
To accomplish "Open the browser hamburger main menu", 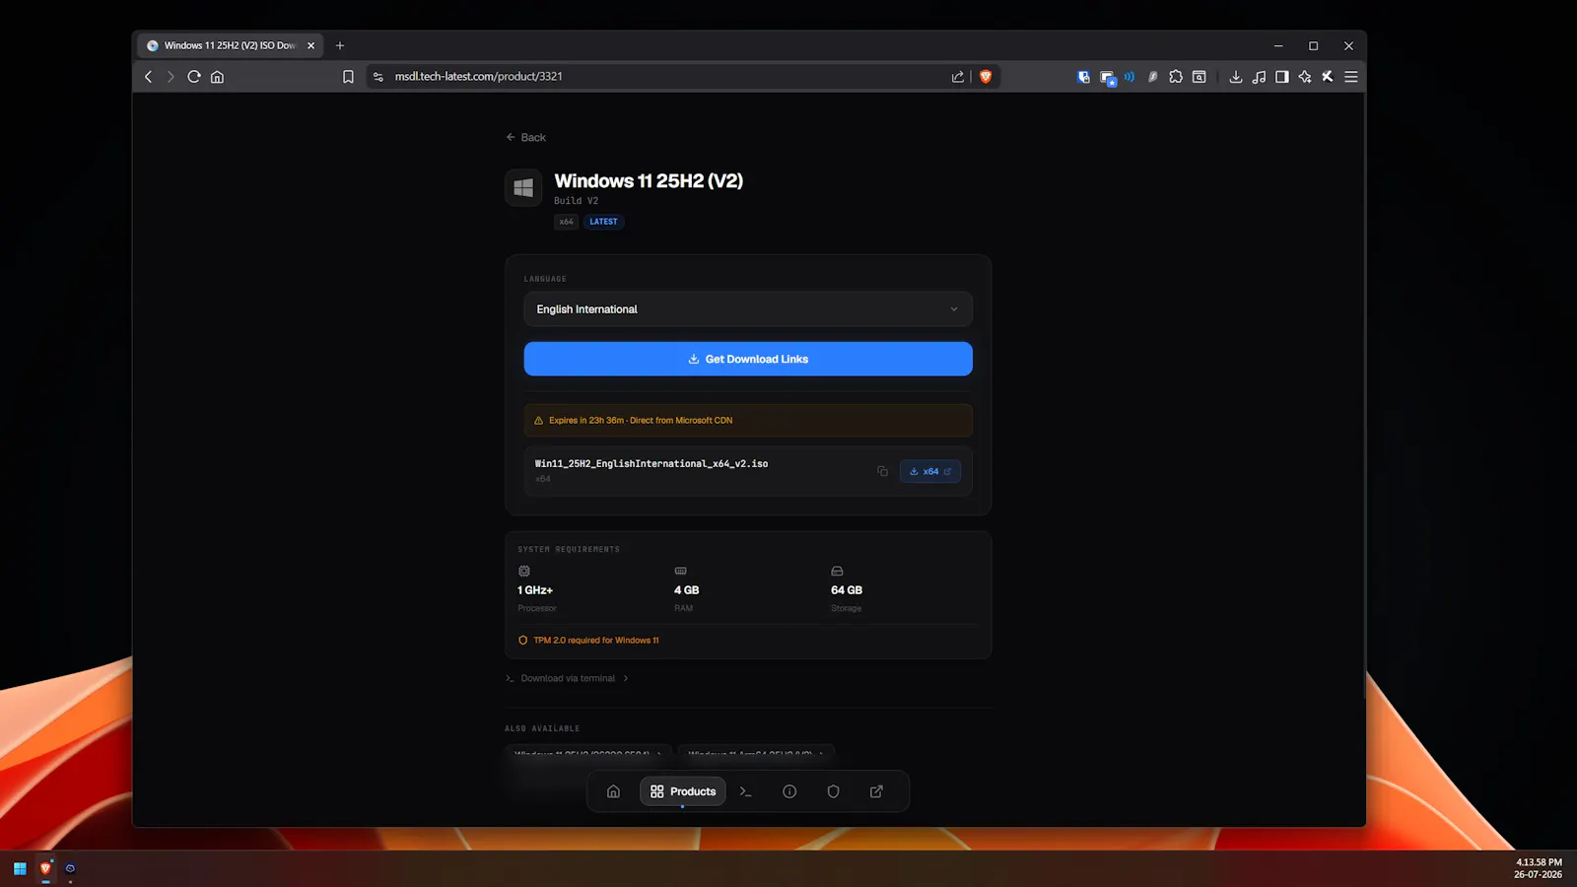I will pos(1351,77).
